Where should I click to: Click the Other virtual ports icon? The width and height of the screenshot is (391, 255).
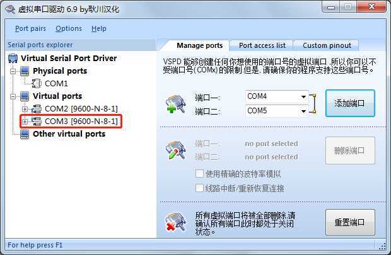25,134
